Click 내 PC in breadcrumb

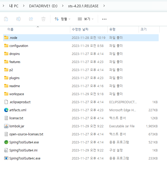(14, 6)
